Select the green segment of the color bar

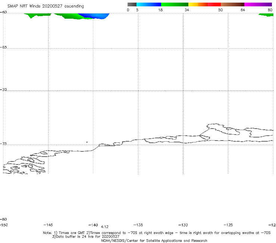coord(175,4)
